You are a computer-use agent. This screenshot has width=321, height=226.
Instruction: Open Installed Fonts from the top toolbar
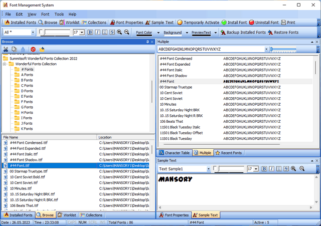tap(21, 23)
